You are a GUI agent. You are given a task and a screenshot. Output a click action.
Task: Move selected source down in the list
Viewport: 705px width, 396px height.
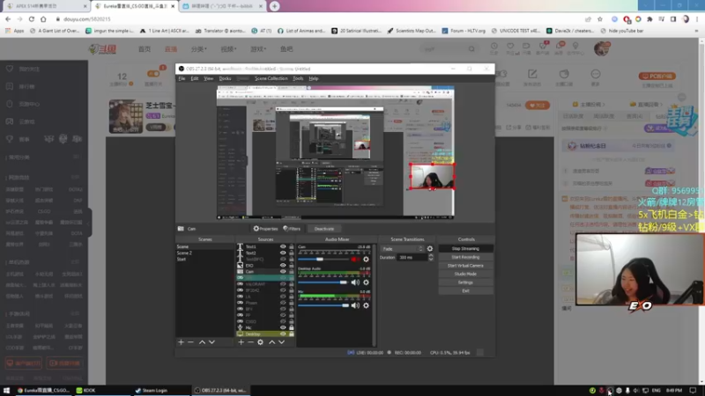point(281,342)
